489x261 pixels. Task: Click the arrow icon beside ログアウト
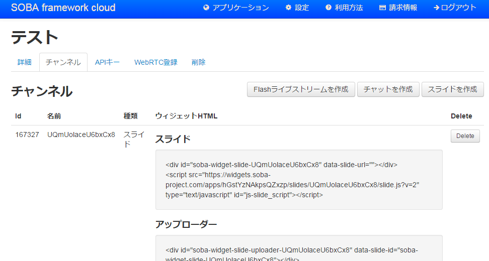436,8
